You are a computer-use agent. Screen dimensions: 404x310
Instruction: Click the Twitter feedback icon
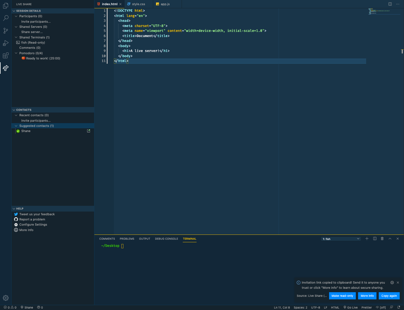click(16, 214)
